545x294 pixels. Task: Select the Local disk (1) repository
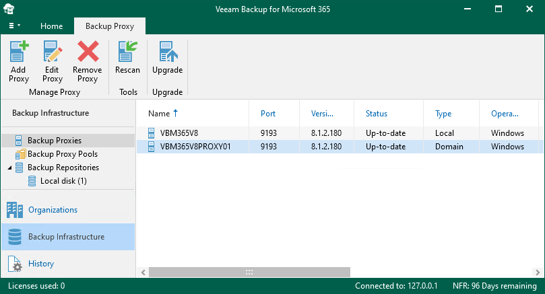click(x=63, y=181)
